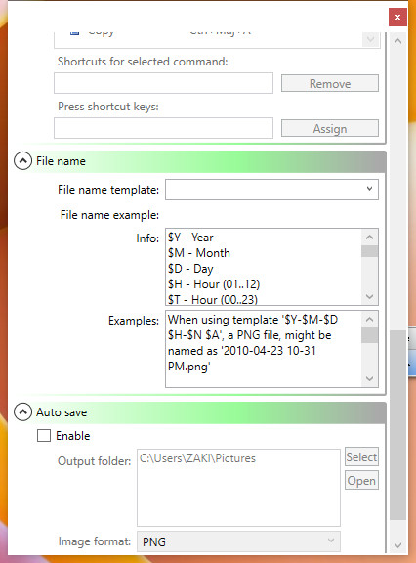The image size is (416, 563).
Task: Click the 'Auto save' section header label
Action: click(x=62, y=412)
